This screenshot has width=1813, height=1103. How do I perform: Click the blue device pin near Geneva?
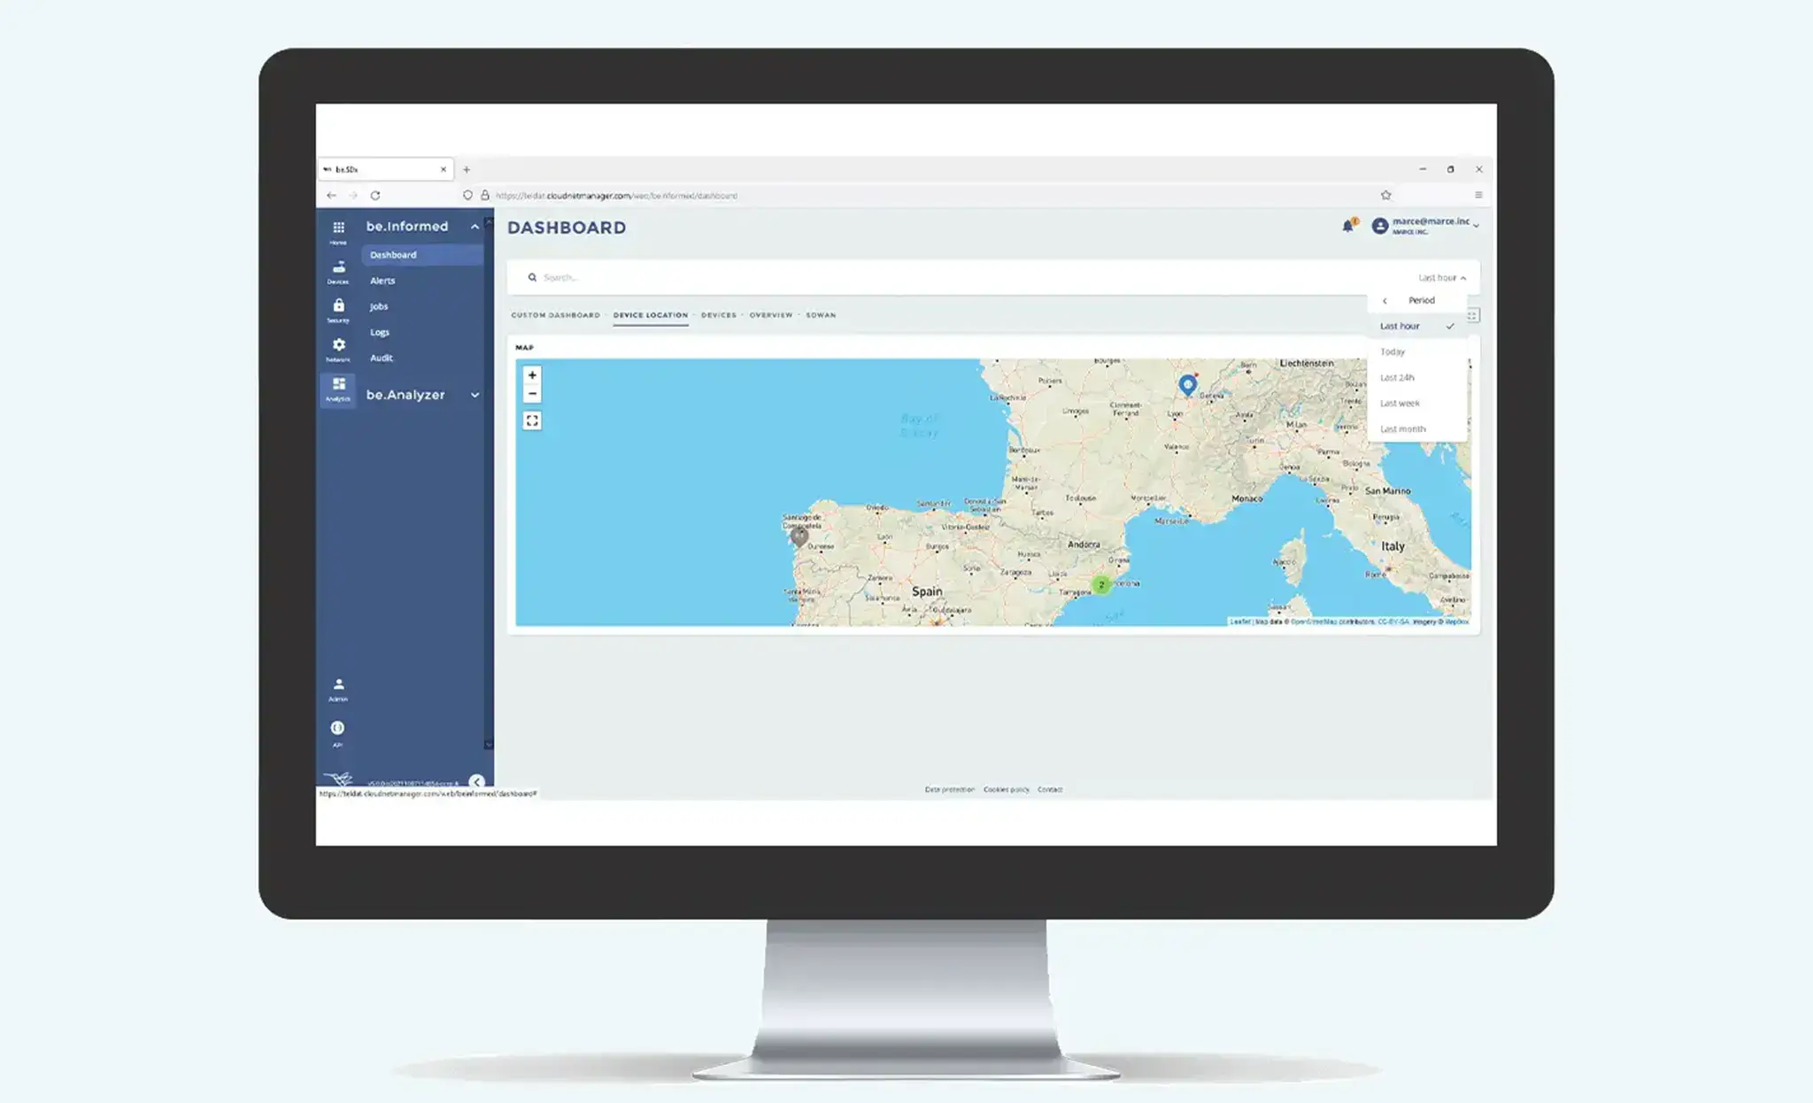tap(1188, 384)
